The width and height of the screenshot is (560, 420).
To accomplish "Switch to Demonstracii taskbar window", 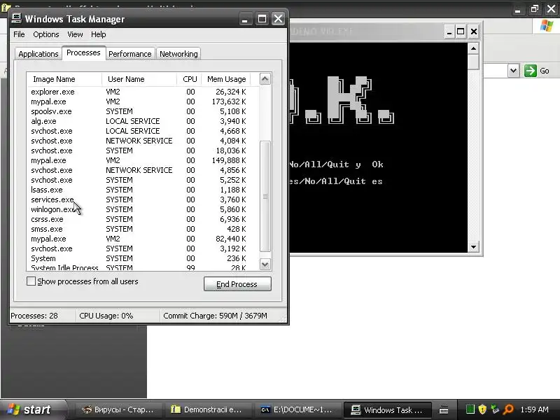I will pos(206,409).
